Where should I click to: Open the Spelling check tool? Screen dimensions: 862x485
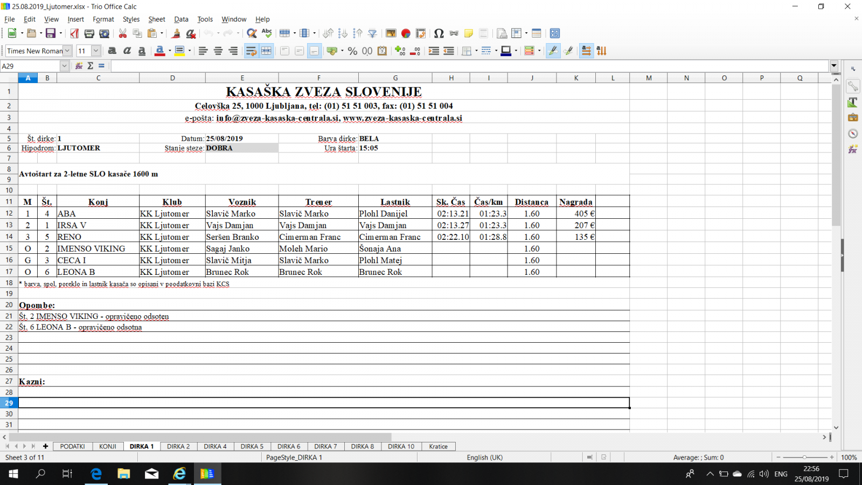[267, 33]
